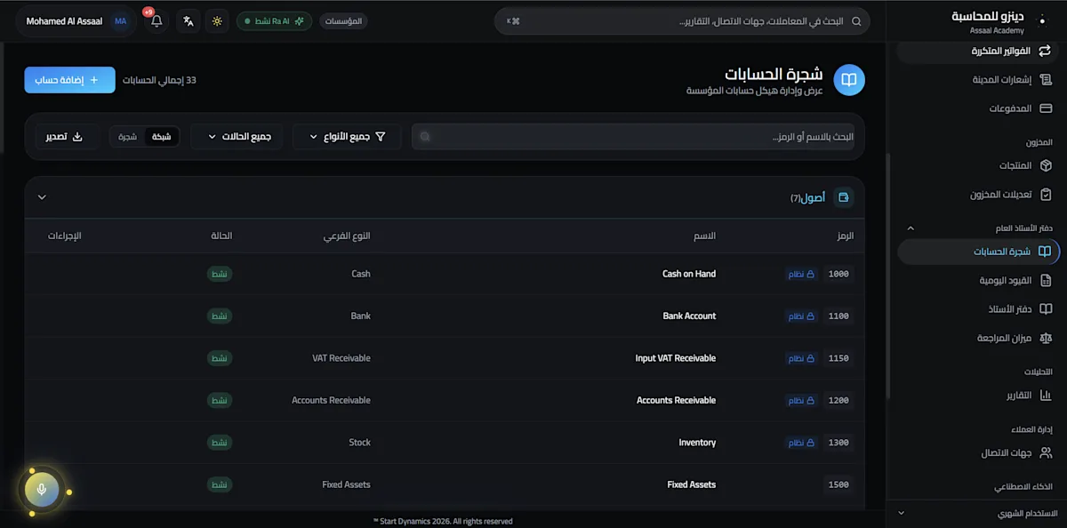Screen dimensions: 1067x528
Task: Open التقارير menu item
Action: pos(978,395)
